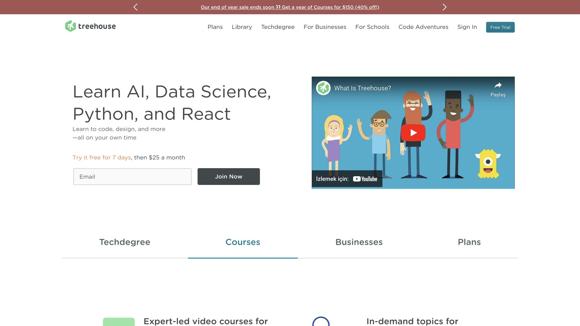Click the Treehouse logo icon
Screen dimensions: 580x326
point(70,26)
